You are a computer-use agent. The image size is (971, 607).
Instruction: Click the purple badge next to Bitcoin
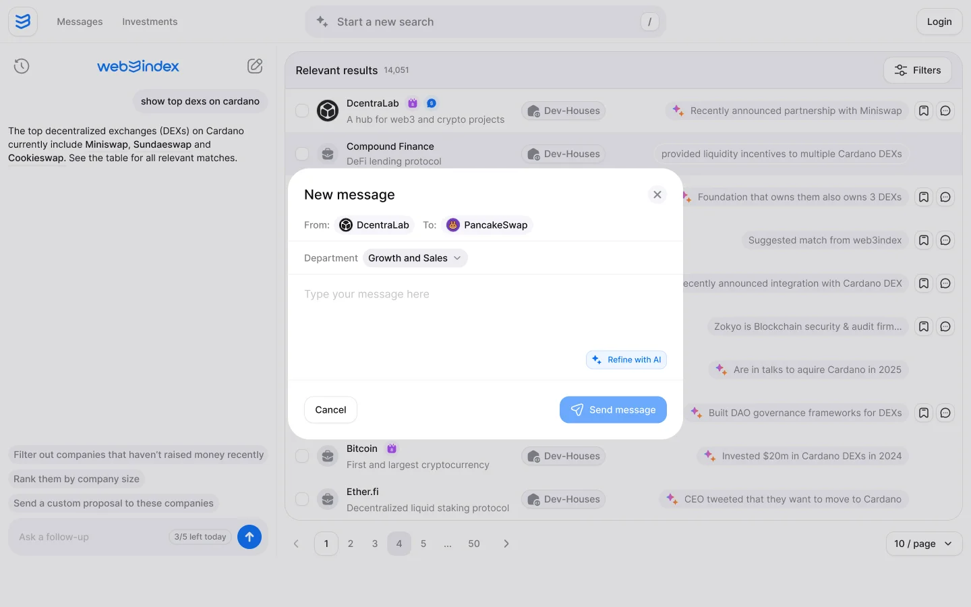pos(392,449)
